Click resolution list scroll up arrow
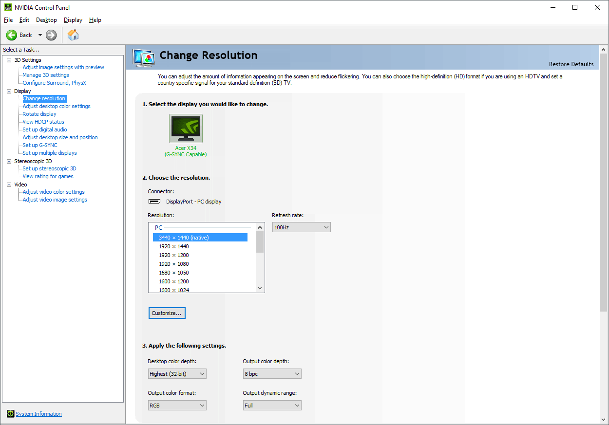 click(x=260, y=227)
